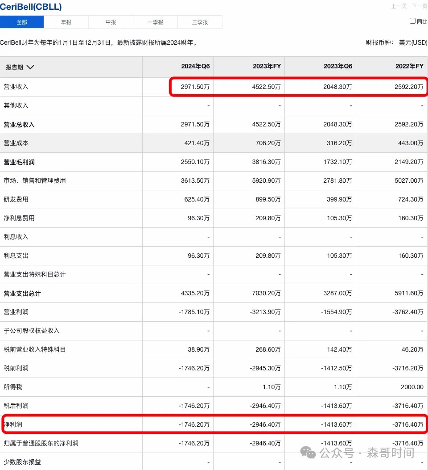Select the 2022年FY column header

(409, 66)
